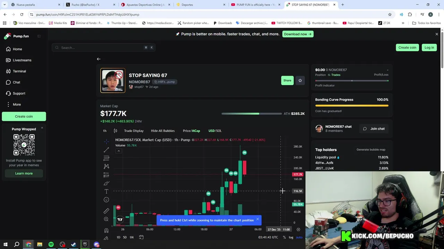Open the Fibonacci retracement tool
Image resolution: width=444 pixels, height=249 pixels.
[106, 158]
